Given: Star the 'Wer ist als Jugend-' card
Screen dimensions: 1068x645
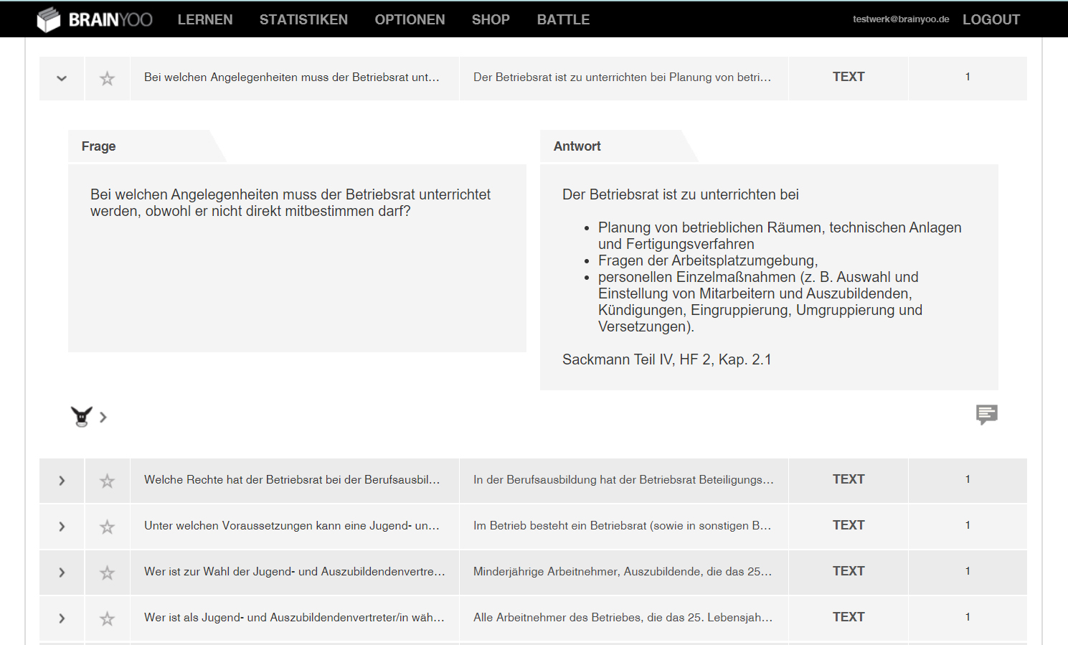Looking at the screenshot, I should point(107,618).
